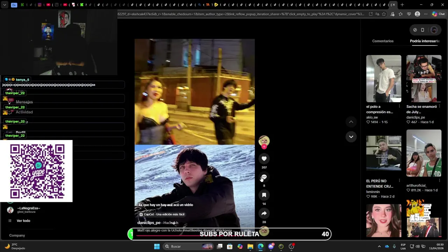Add page to favorites with star icon
Screen dimensions: 448x252
coord(384,14)
